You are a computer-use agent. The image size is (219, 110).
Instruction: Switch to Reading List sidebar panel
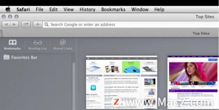[38, 45]
